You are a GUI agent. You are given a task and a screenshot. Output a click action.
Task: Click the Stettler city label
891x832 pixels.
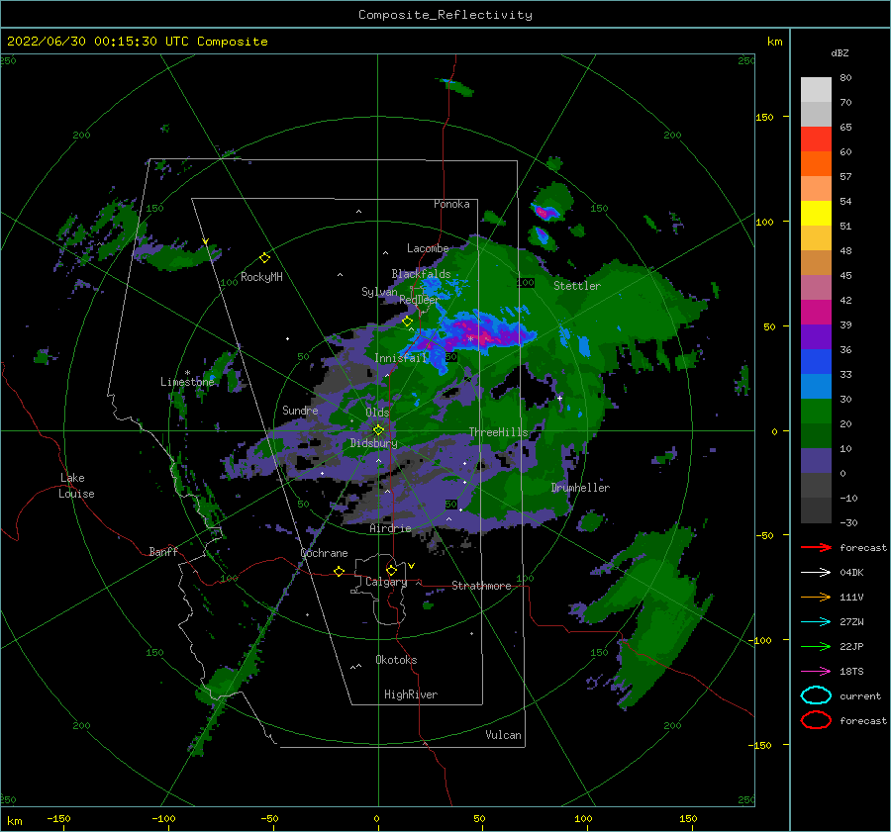coord(577,286)
